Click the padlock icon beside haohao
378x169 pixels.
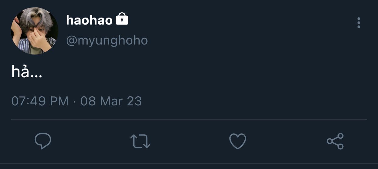(x=122, y=20)
